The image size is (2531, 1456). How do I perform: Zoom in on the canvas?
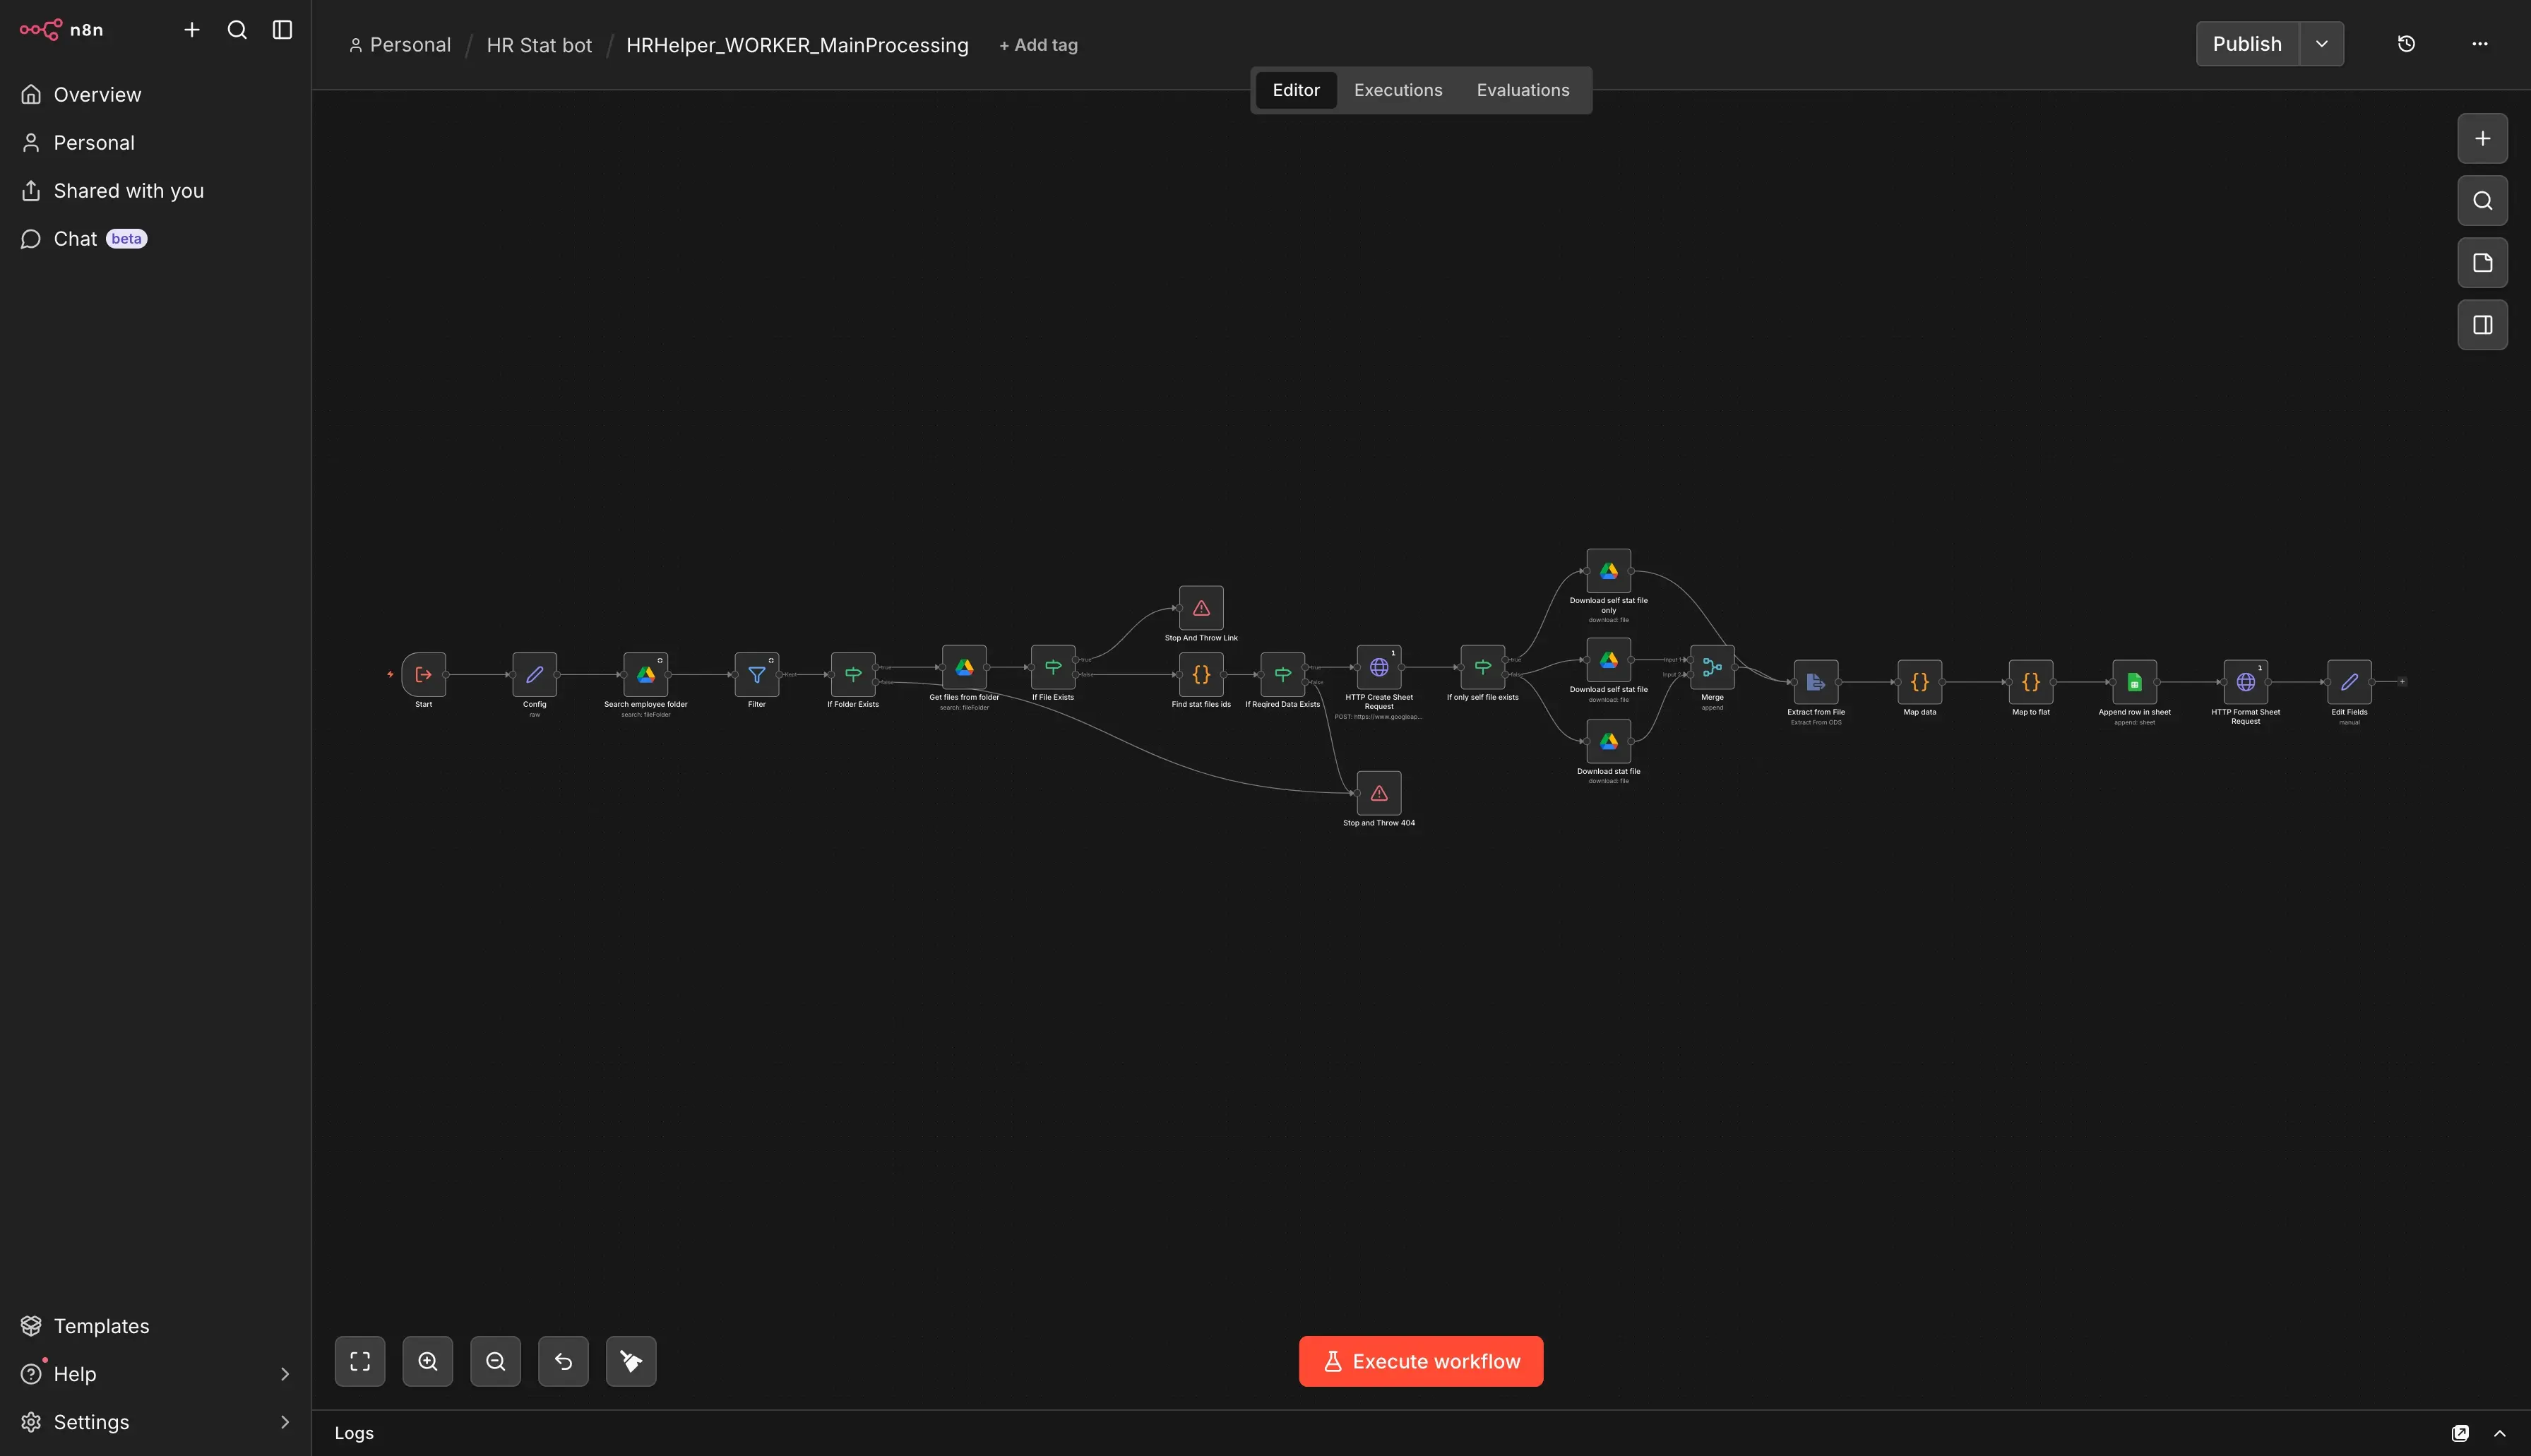pos(428,1361)
